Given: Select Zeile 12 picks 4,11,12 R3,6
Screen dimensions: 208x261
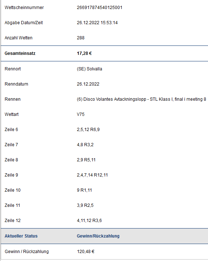Looking at the screenshot, I should pos(89,220).
